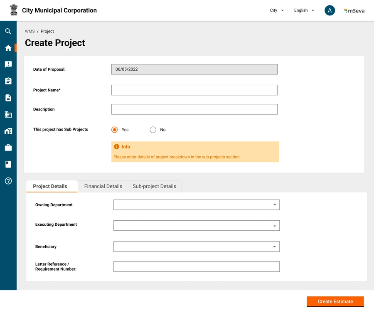Viewport: 374px width, 313px height.
Task: Click the Project Name input field
Action: 194,90
